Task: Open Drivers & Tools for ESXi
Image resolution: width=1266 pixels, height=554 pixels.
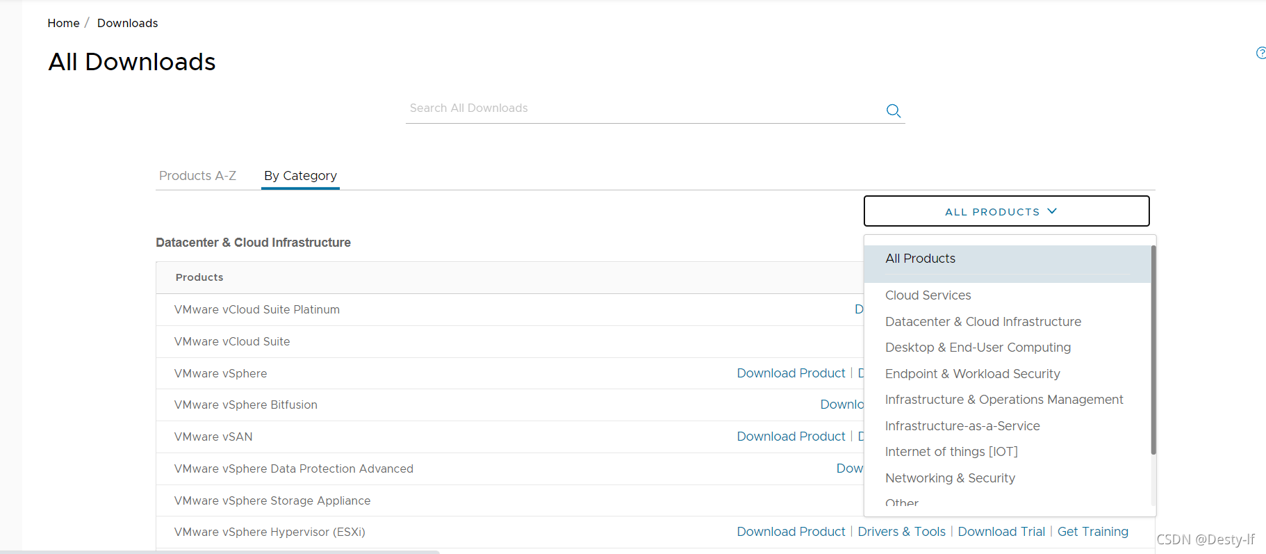Action: (x=901, y=532)
